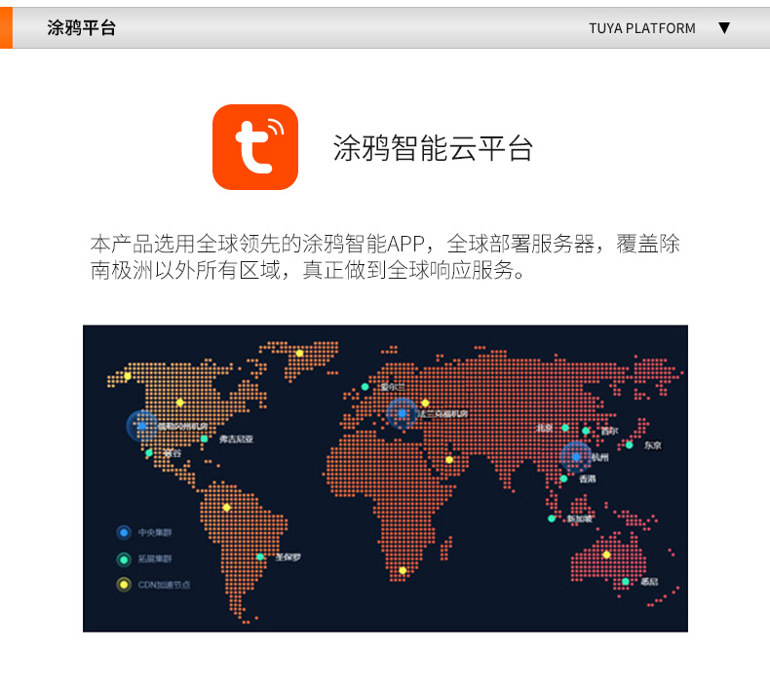The width and height of the screenshot is (770, 689).
Task: Click the green 拓展集群 legend marker
Action: point(124,558)
